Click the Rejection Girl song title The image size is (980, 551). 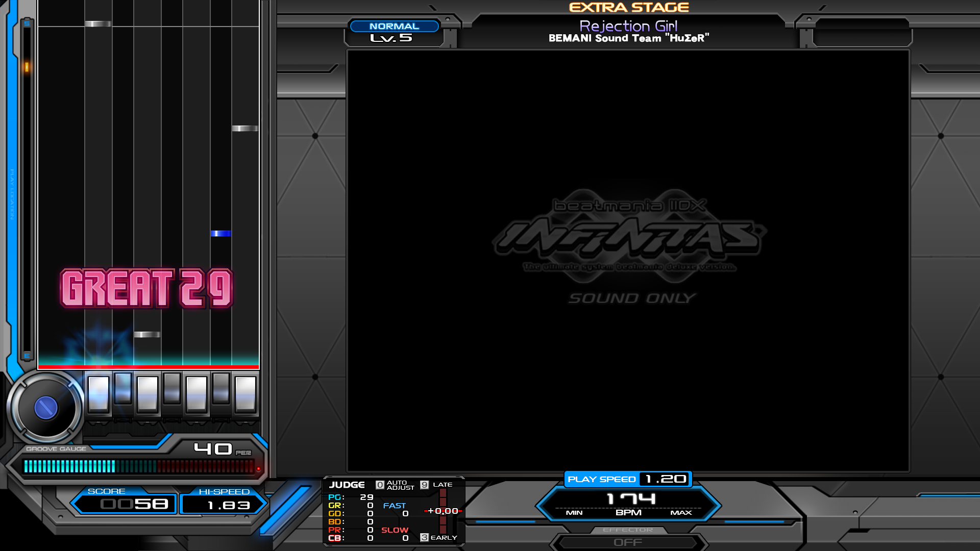[629, 26]
